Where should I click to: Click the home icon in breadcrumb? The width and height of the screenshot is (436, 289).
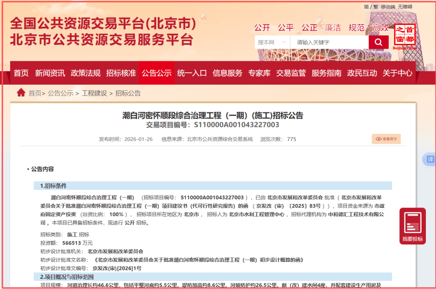coord(21,93)
